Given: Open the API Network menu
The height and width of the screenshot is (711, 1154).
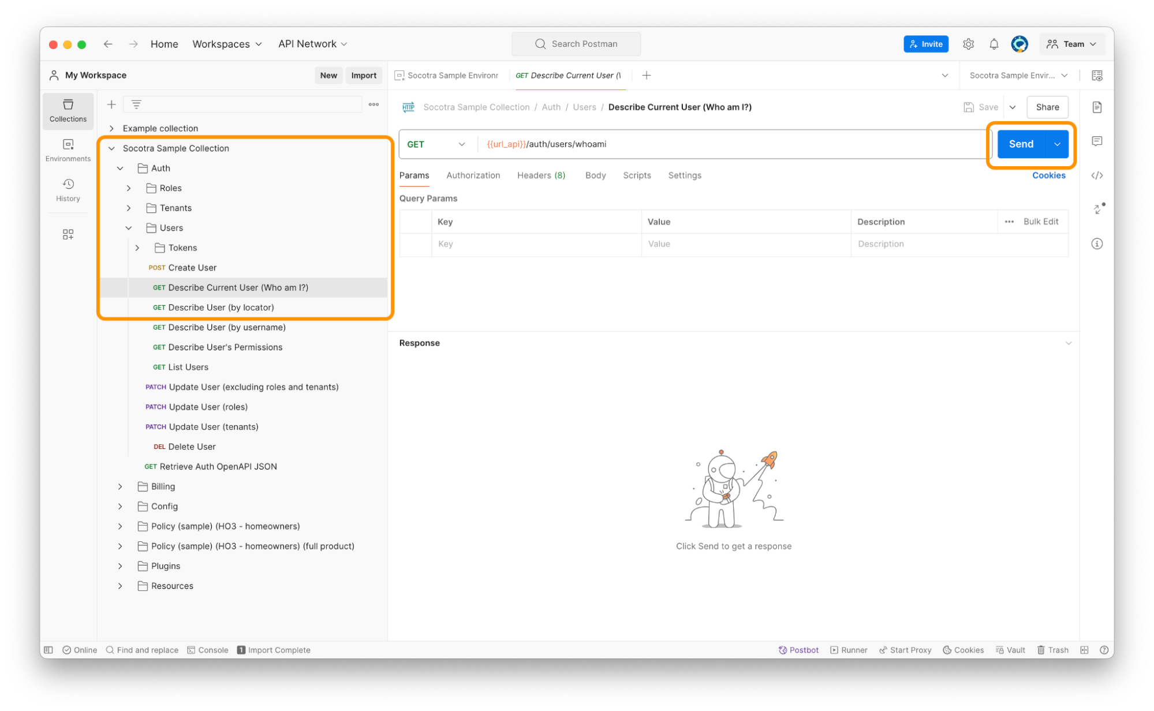Looking at the screenshot, I should 312,44.
